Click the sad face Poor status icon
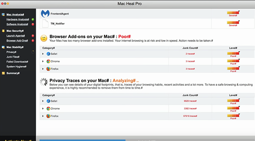Screen dimensions: 255x141 point(44,38)
